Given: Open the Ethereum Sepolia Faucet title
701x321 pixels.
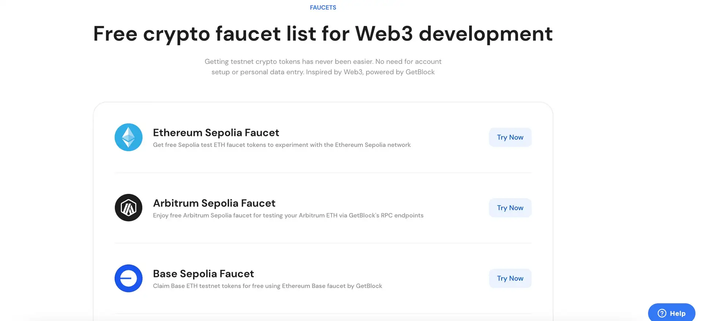Looking at the screenshot, I should (216, 133).
